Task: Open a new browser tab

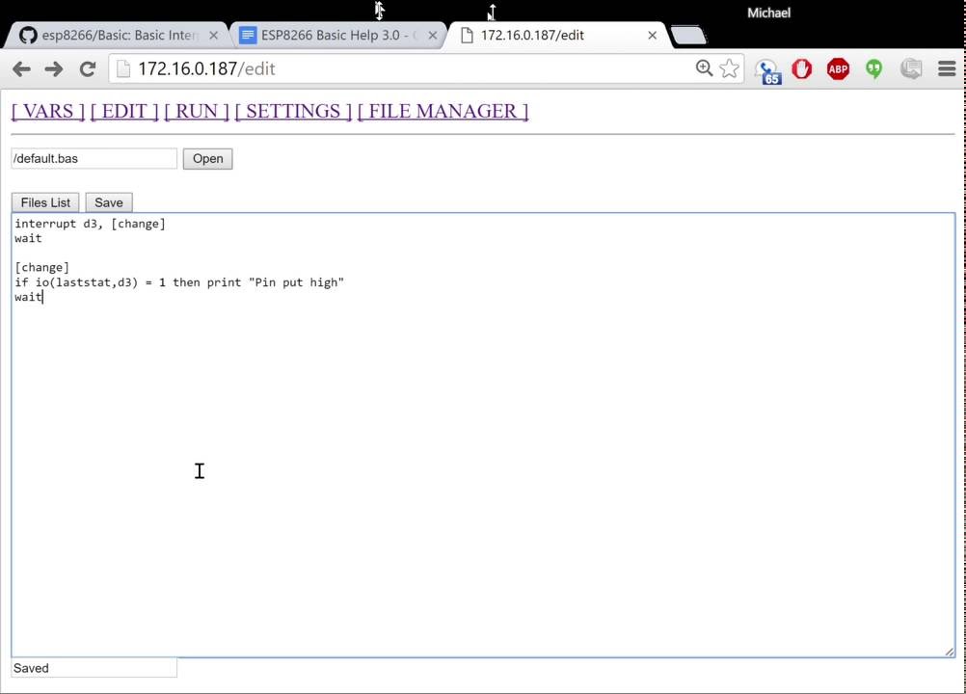Action: [688, 35]
